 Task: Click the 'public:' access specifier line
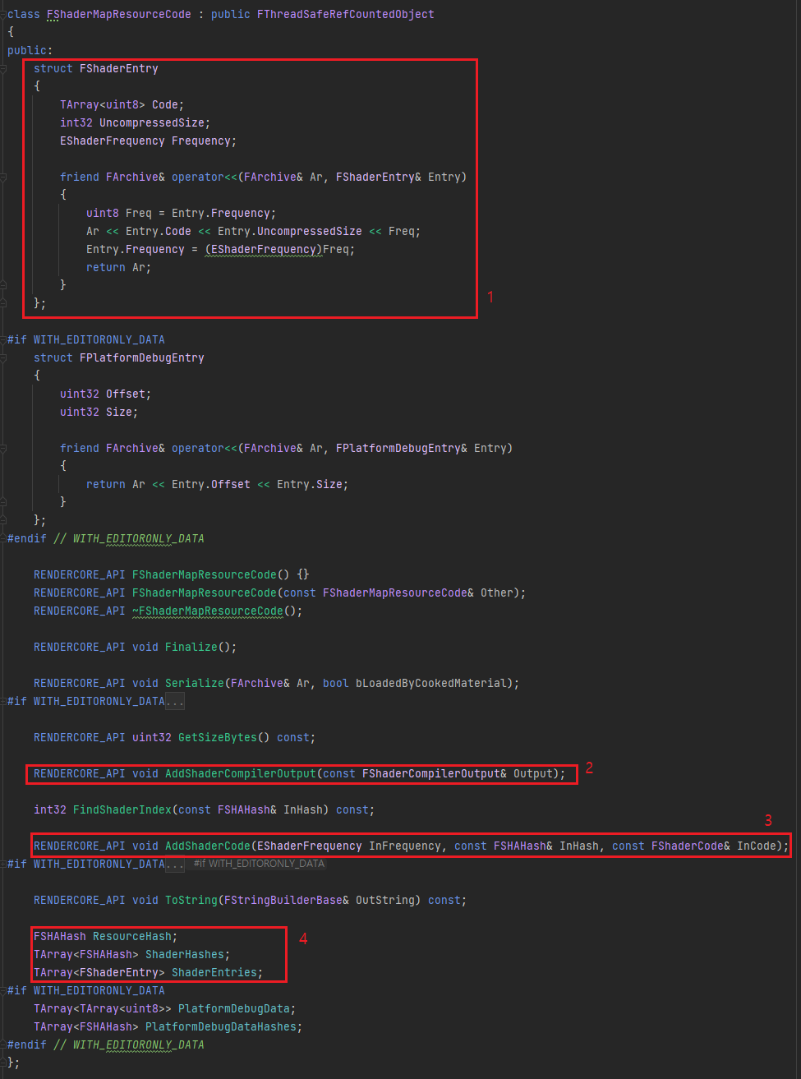click(x=30, y=50)
